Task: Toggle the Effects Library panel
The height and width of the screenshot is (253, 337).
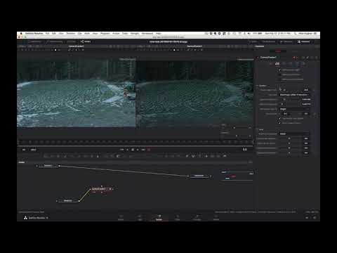Action: tap(55, 41)
